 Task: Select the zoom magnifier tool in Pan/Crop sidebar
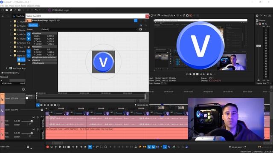pos(29,42)
